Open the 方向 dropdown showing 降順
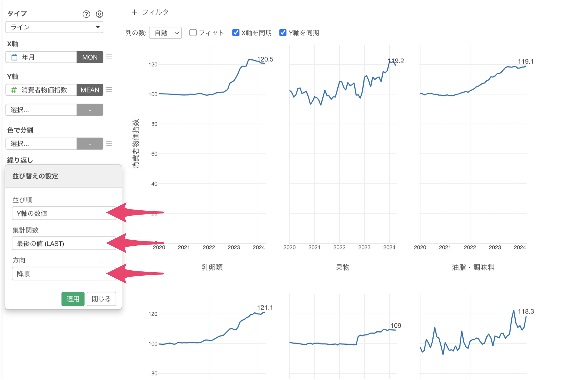570x380 pixels. click(x=64, y=274)
